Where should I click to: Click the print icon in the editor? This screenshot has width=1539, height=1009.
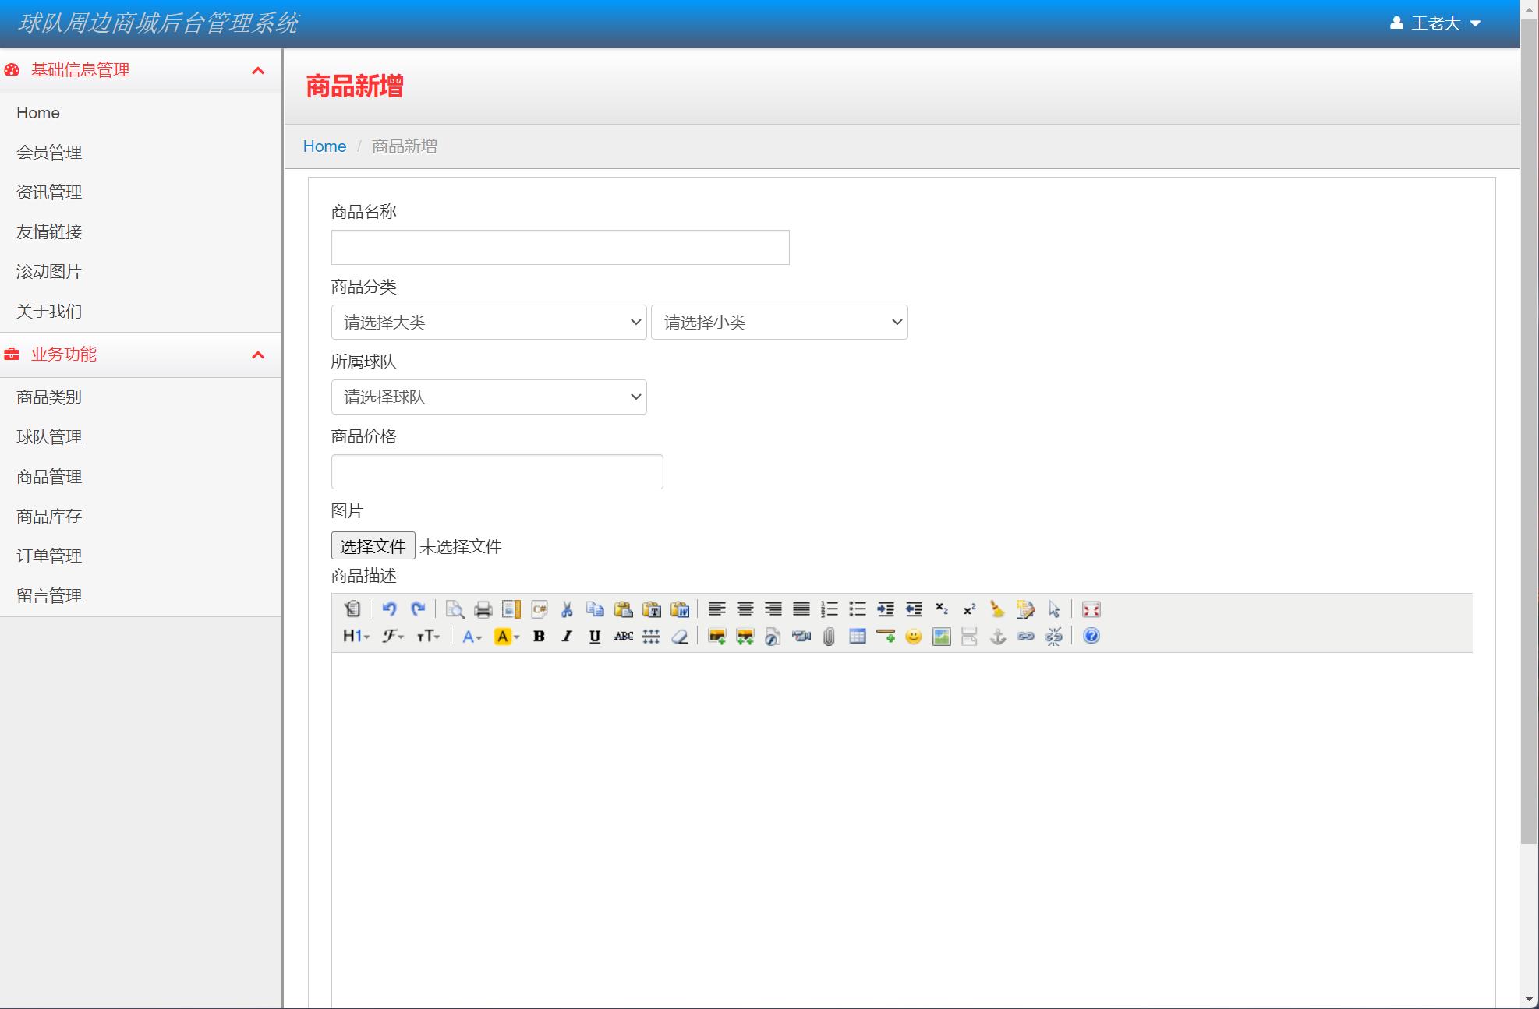coord(483,609)
